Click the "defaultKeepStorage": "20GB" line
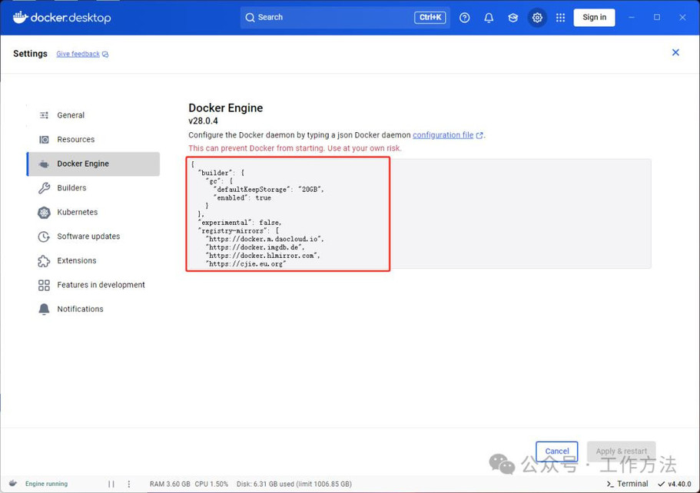This screenshot has width=700, height=493. [x=268, y=190]
